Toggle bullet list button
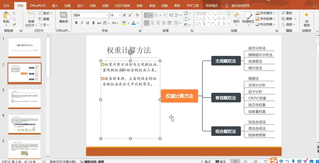Screen dimensions: 319x163 coord(147,15)
